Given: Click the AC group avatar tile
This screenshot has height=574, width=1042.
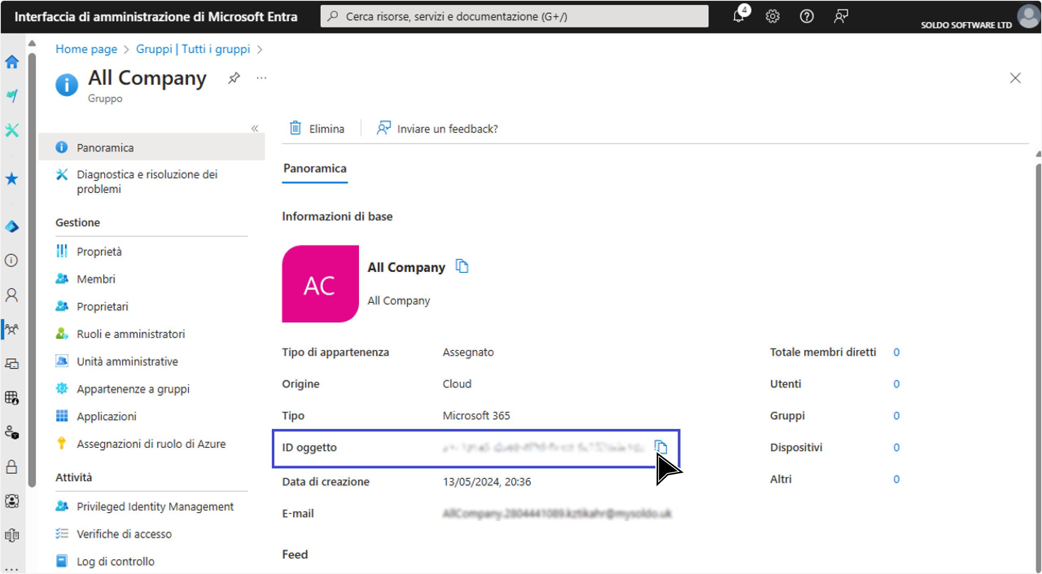Looking at the screenshot, I should tap(320, 284).
